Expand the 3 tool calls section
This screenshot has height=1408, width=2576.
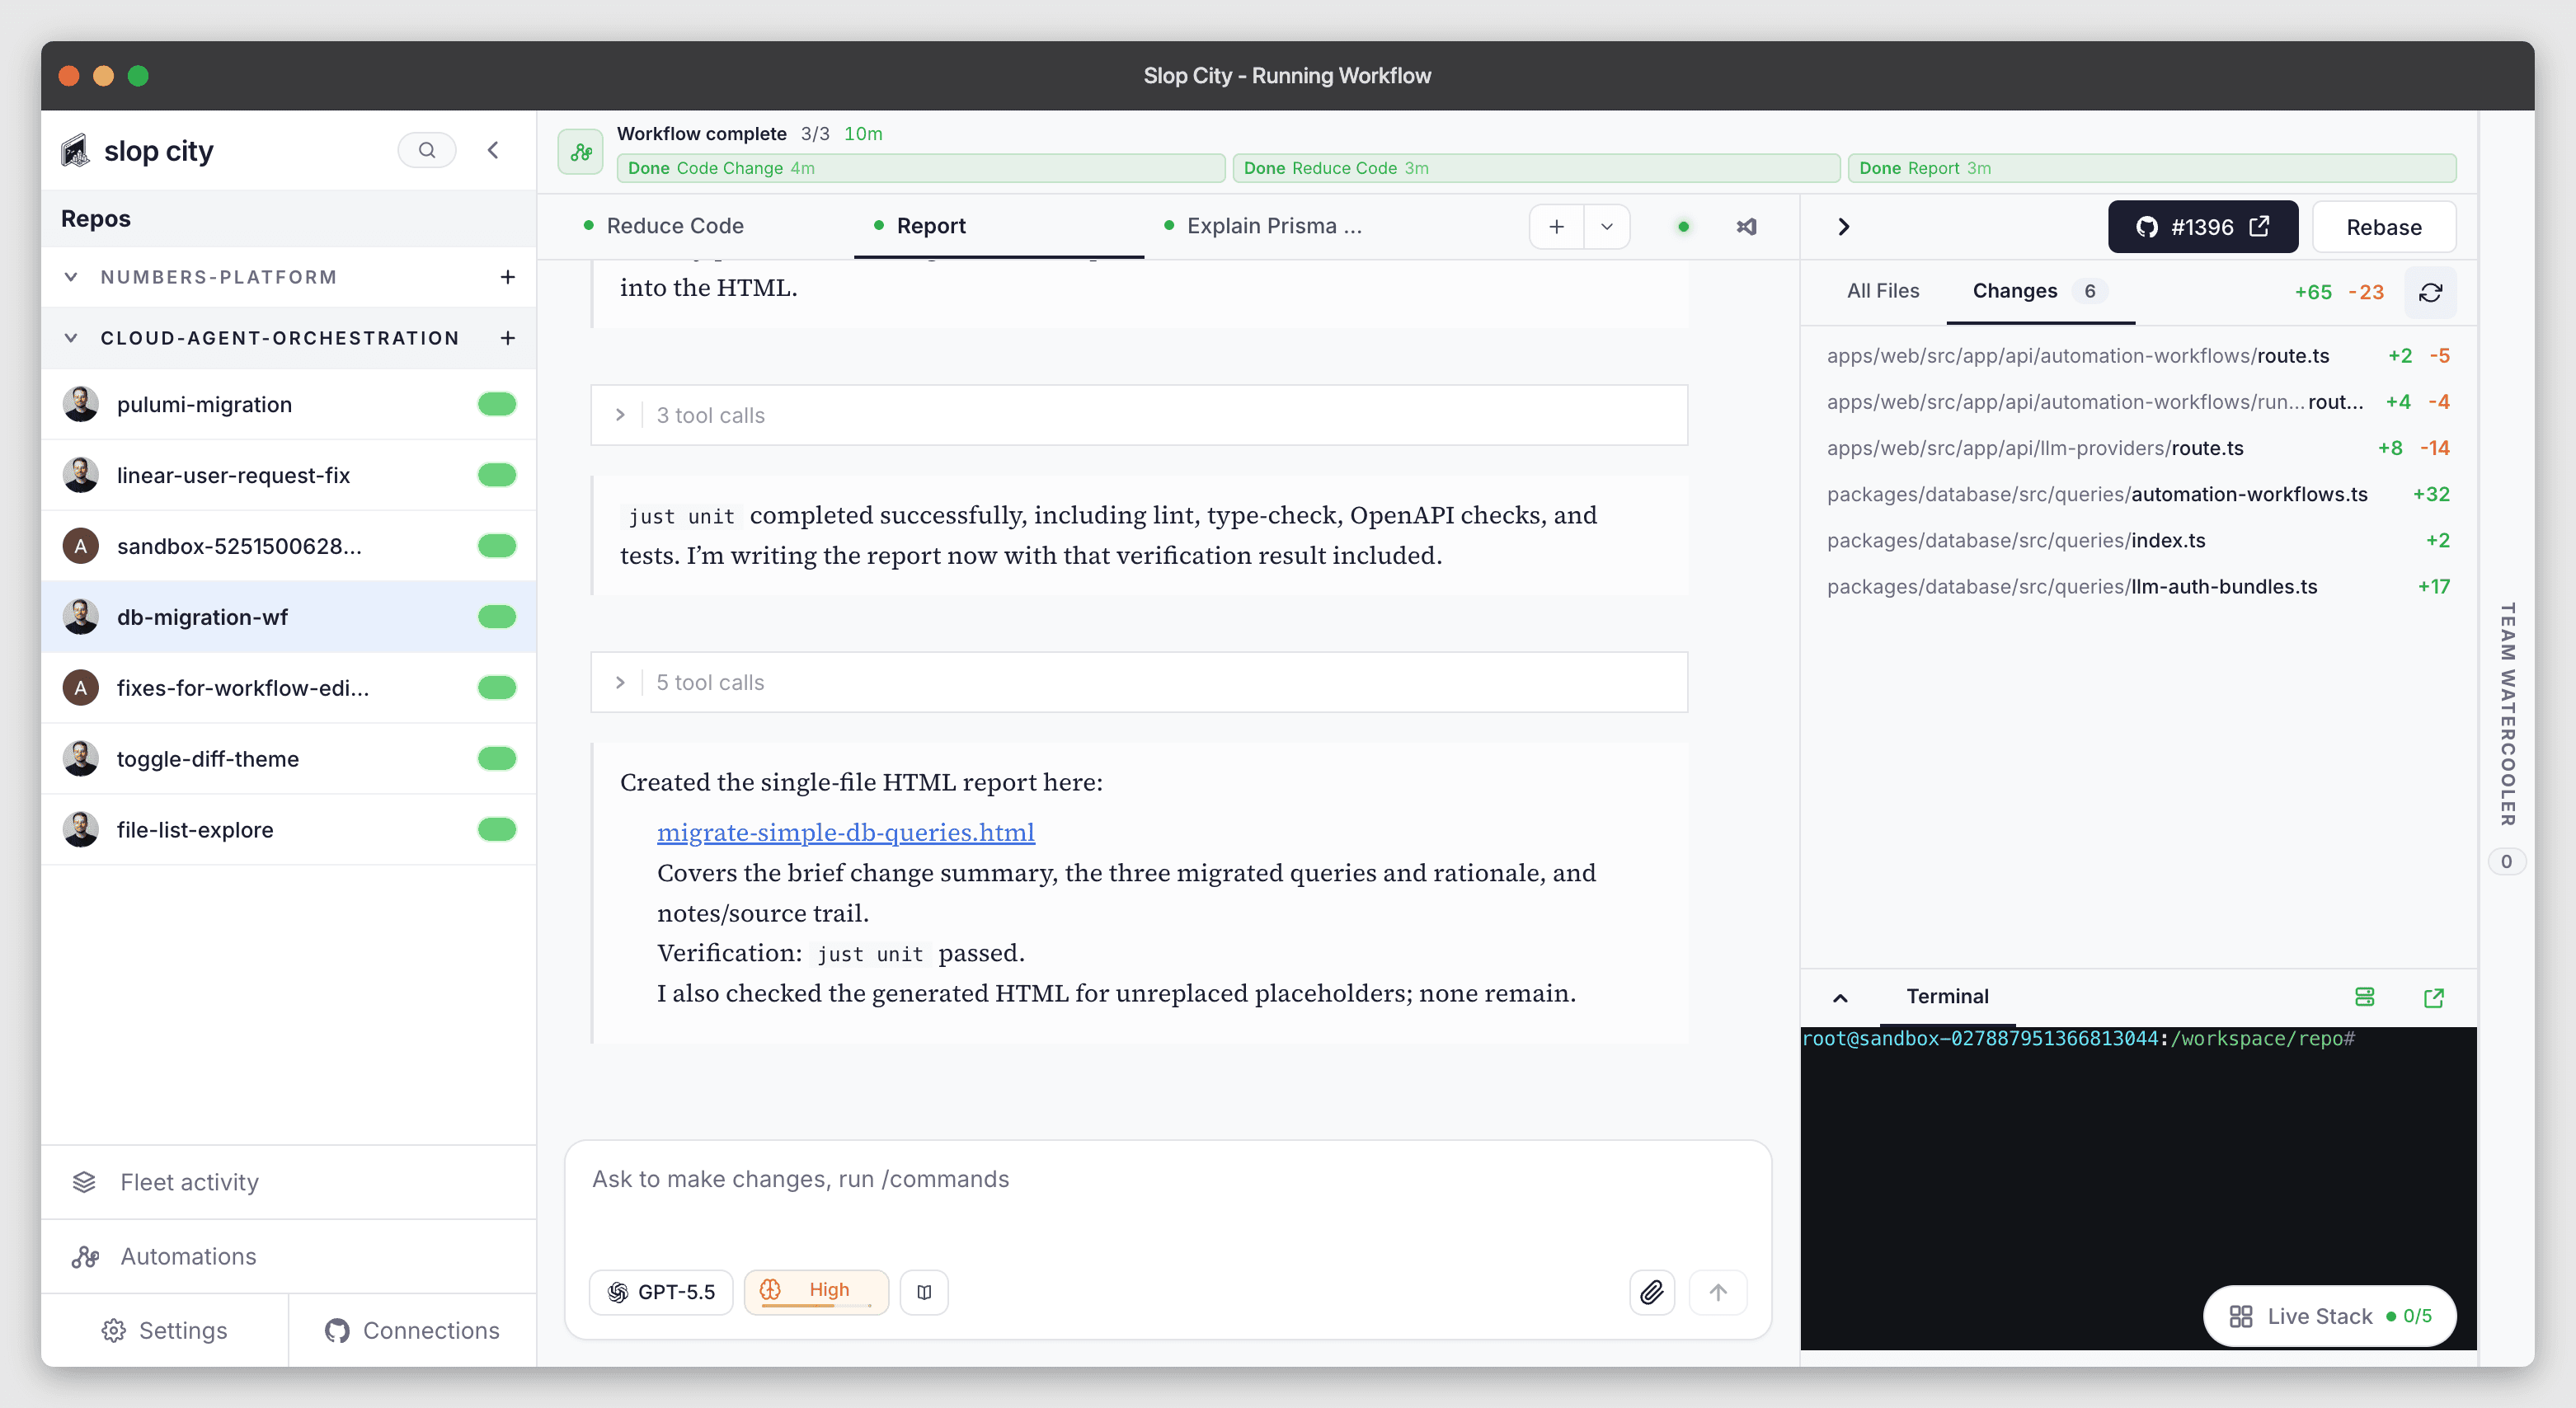[1139, 415]
